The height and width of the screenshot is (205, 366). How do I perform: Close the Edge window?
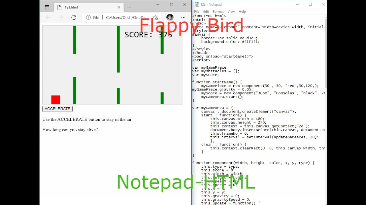pyautogui.click(x=185, y=5)
